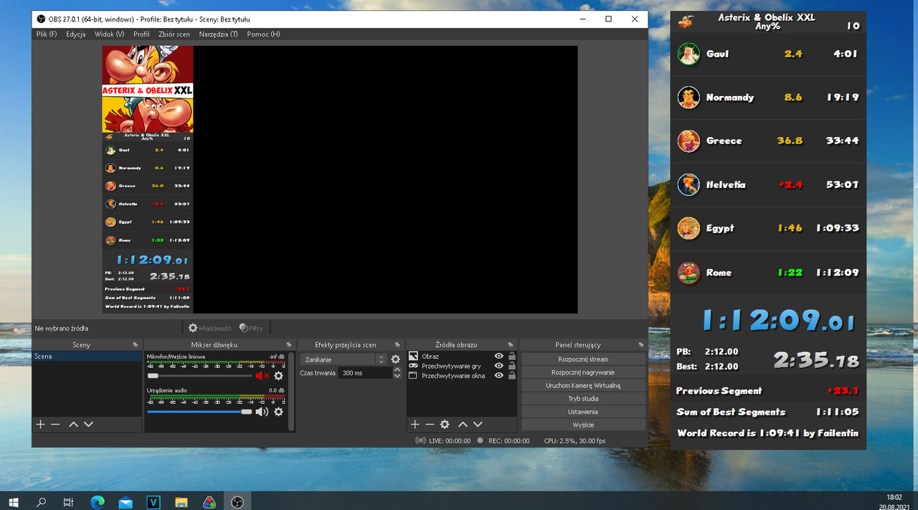
Task: Click the Wyjście button
Action: pyautogui.click(x=583, y=425)
